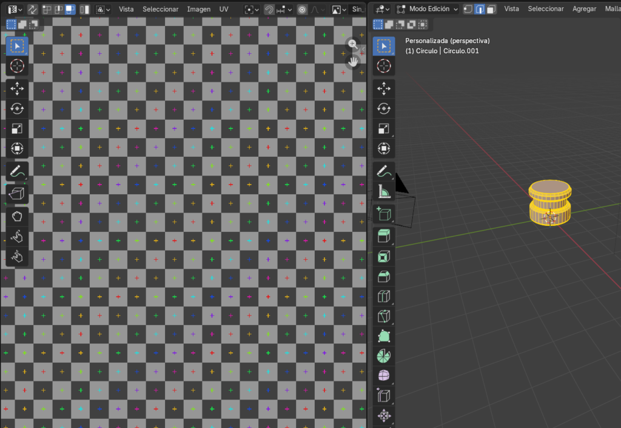This screenshot has height=428, width=621.
Task: Select the Bevel tool in 3D viewport
Action: coord(383,276)
